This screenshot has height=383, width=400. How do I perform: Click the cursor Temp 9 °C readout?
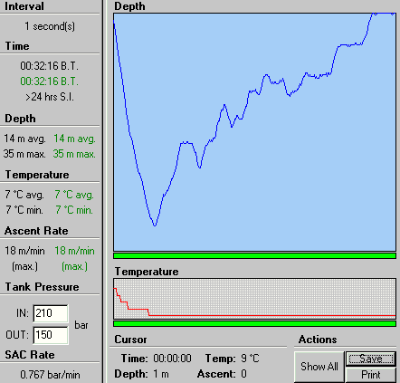(x=232, y=359)
